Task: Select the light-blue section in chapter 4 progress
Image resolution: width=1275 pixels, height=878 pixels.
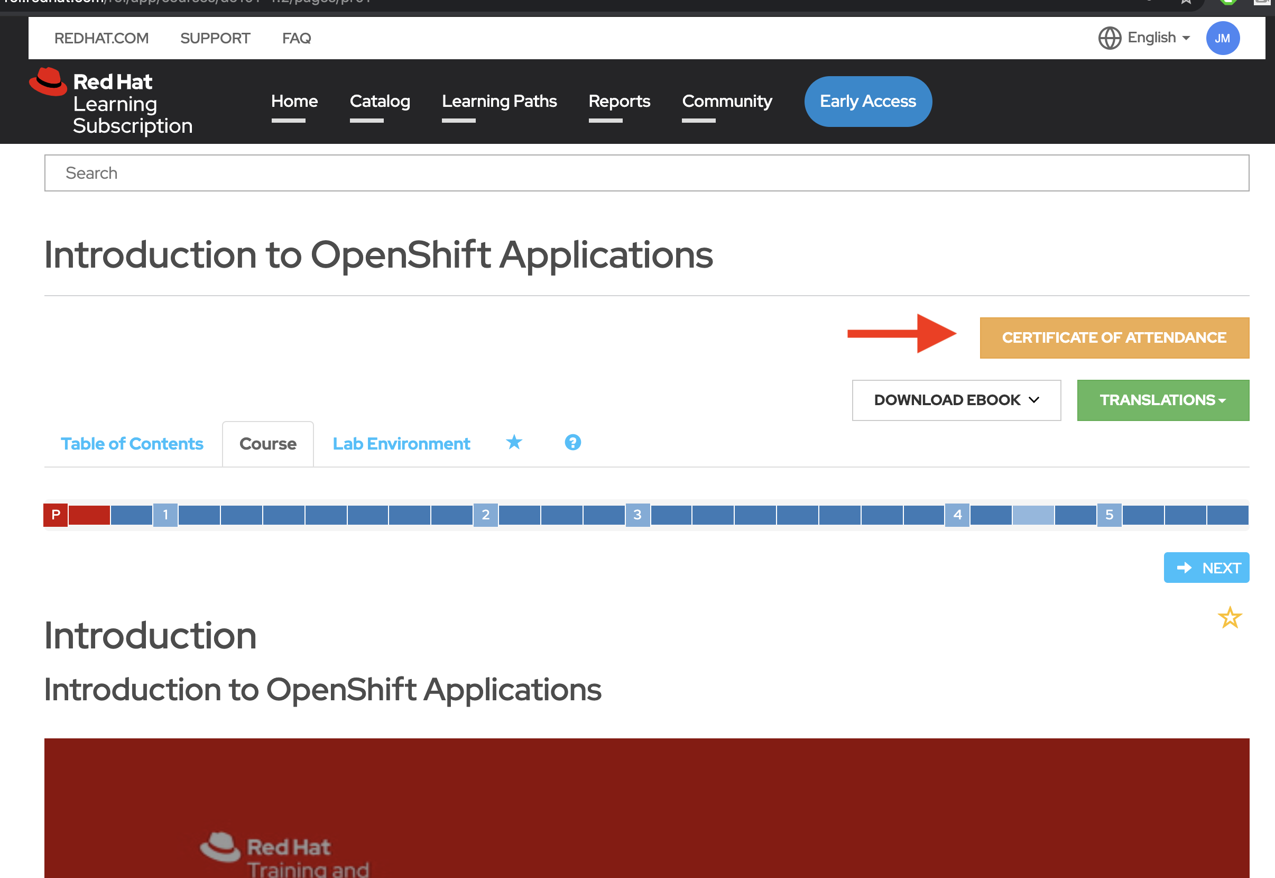Action: click(1032, 515)
